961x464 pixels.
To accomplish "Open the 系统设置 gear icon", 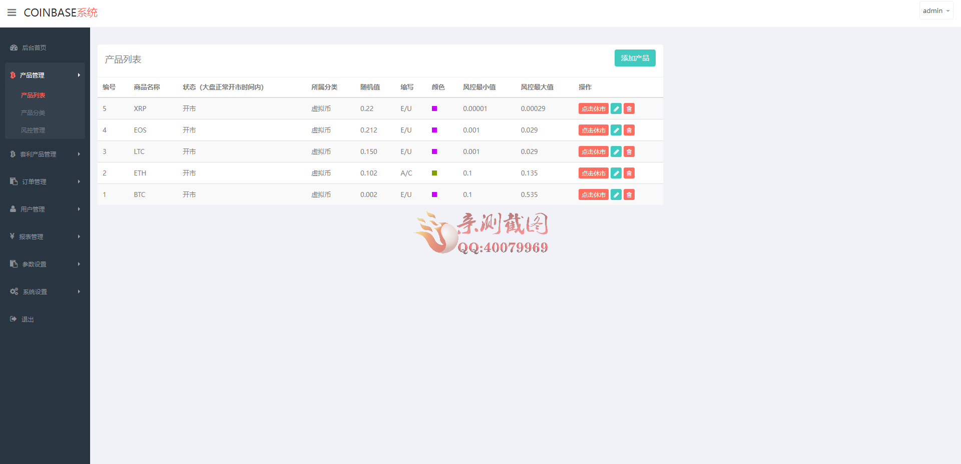I will (x=14, y=291).
